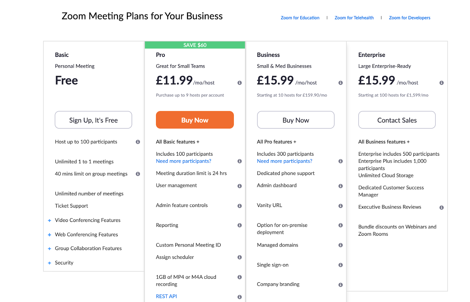Open info icon for Executive Business Reviews

click(441, 208)
